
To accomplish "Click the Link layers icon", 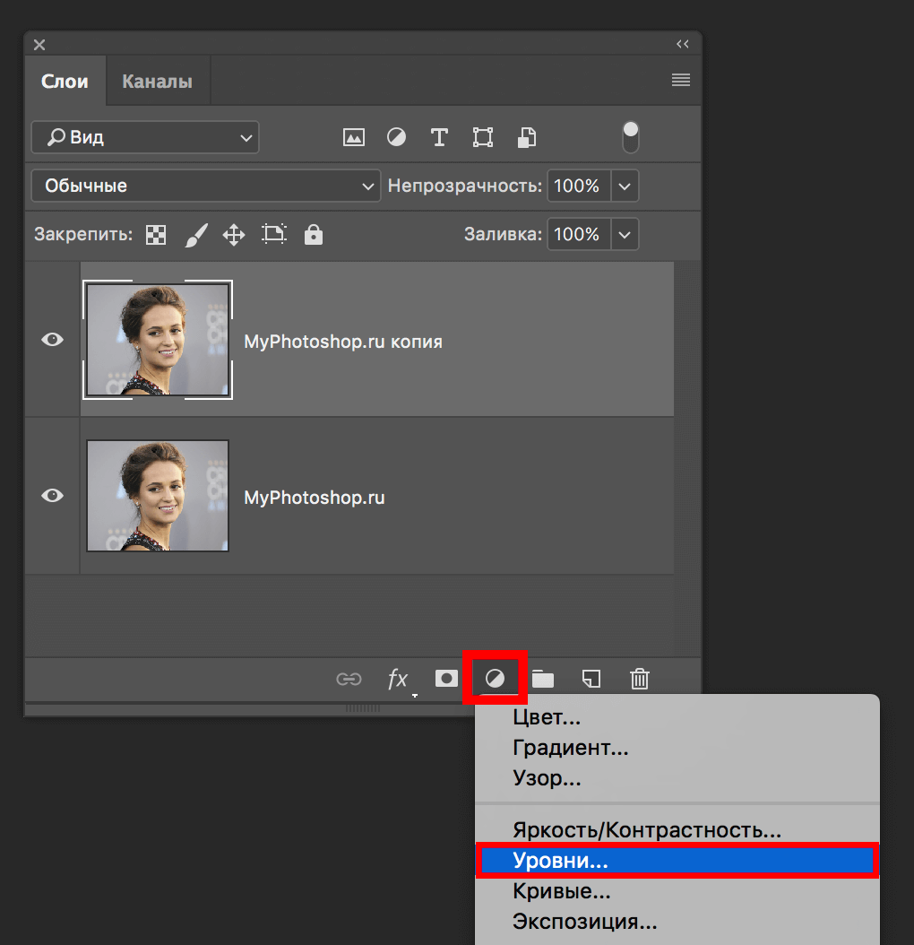I will 349,679.
